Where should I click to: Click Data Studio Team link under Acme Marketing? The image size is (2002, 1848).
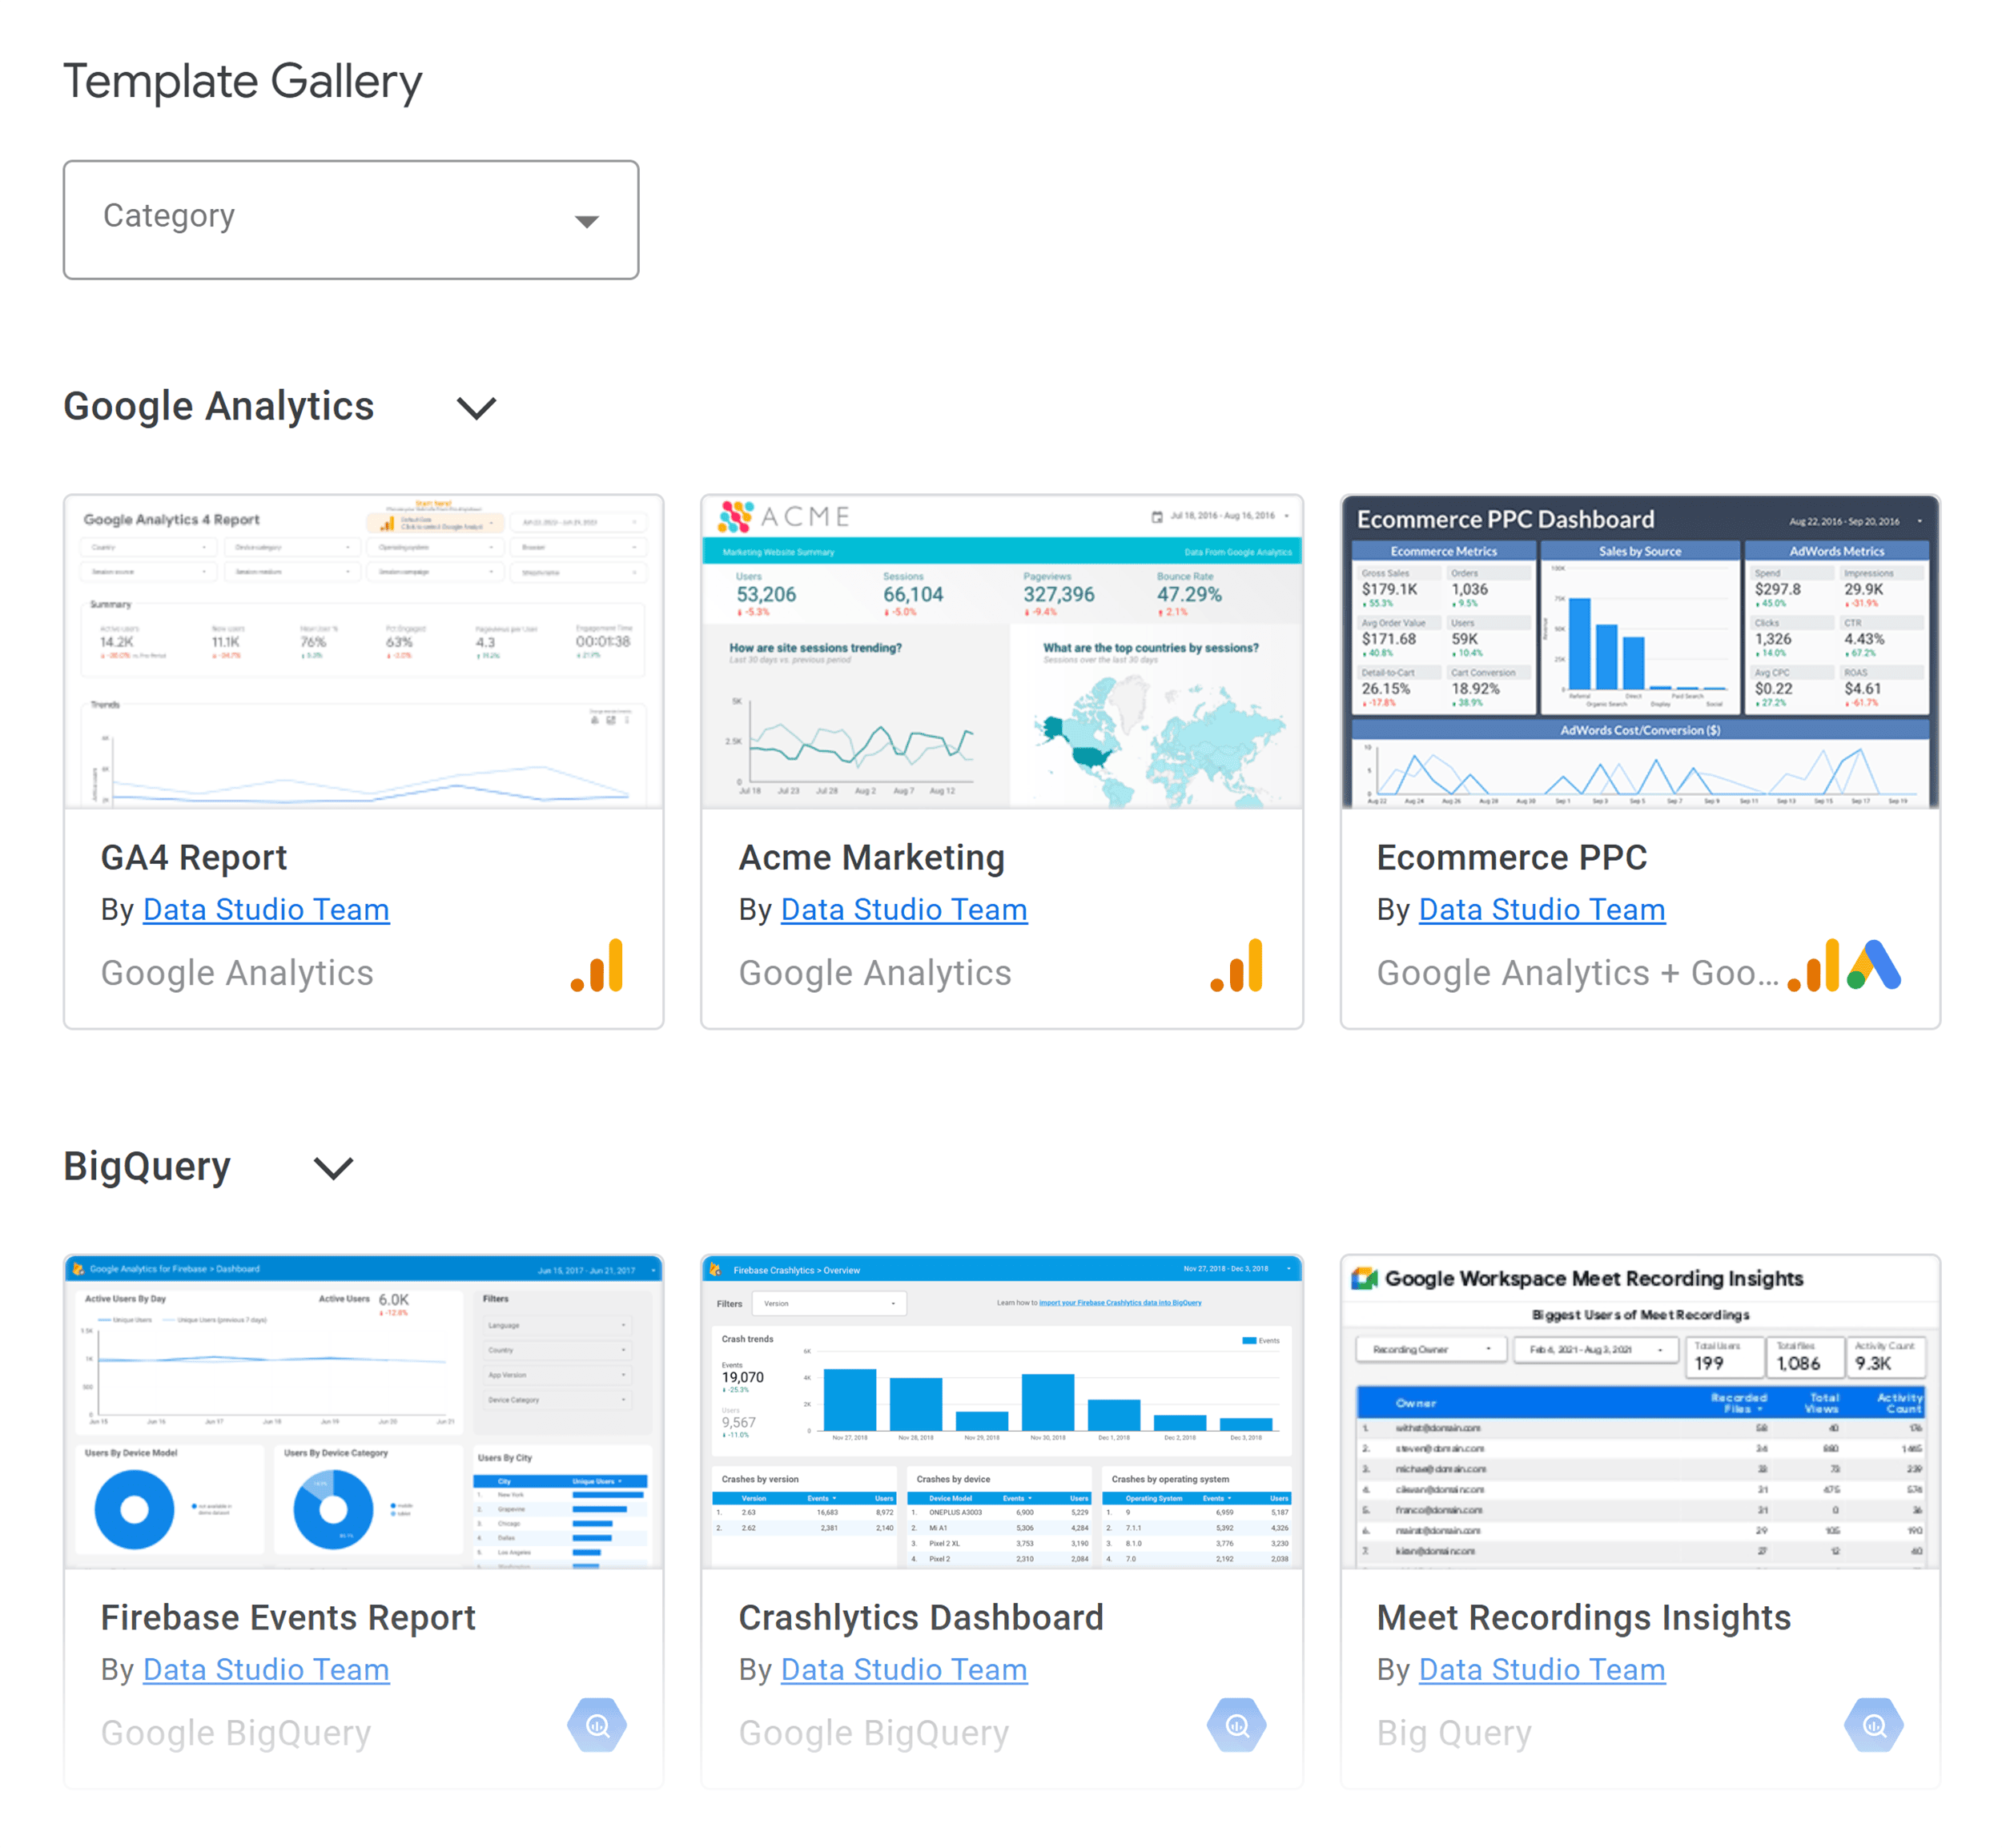[x=904, y=909]
